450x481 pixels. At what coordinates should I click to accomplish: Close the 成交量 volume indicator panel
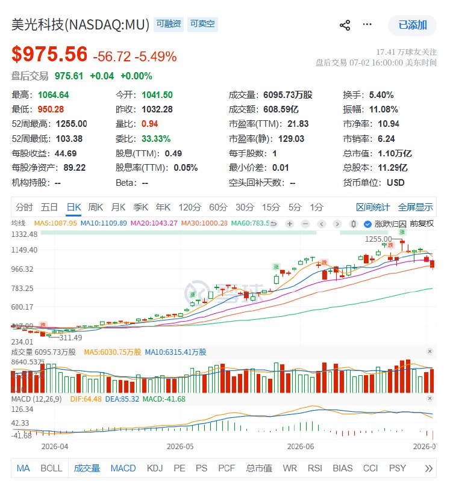tap(430, 351)
